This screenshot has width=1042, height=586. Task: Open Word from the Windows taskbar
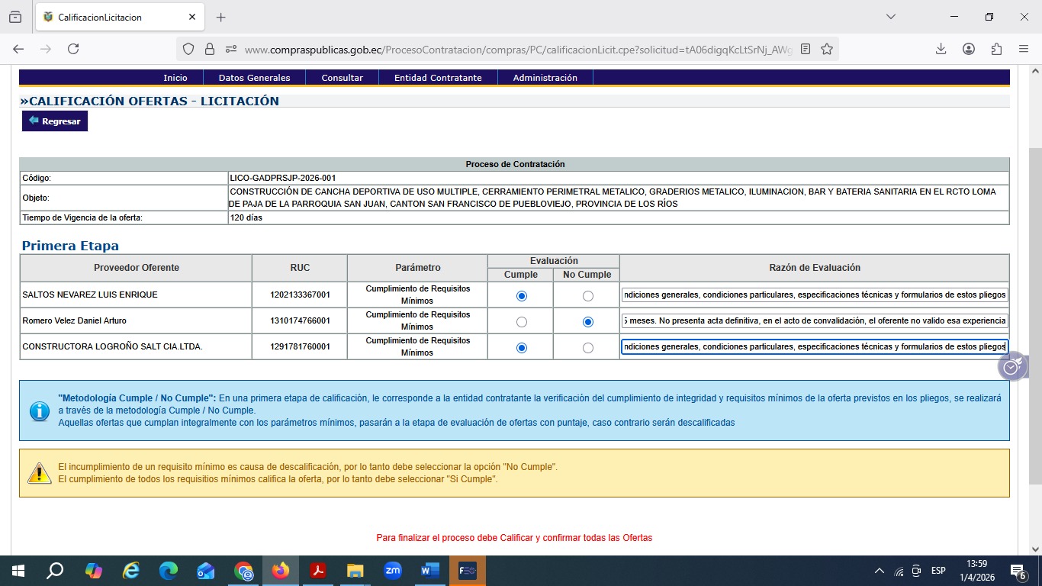tap(429, 571)
